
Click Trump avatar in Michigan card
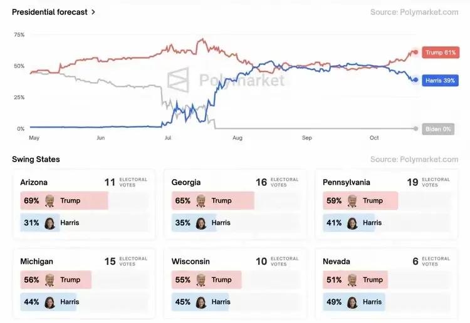pos(50,280)
